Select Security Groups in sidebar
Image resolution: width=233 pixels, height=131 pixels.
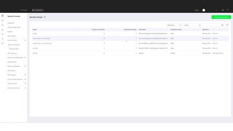(x=15, y=44)
